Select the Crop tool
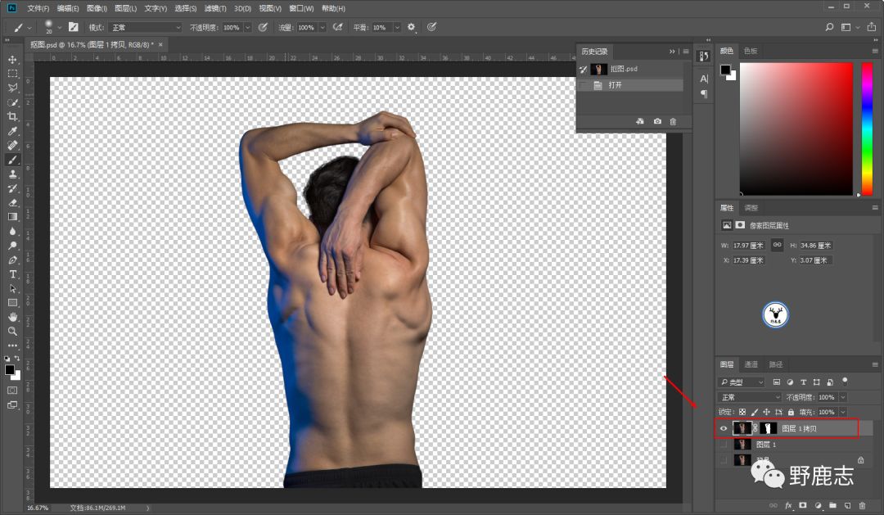 [x=12, y=116]
